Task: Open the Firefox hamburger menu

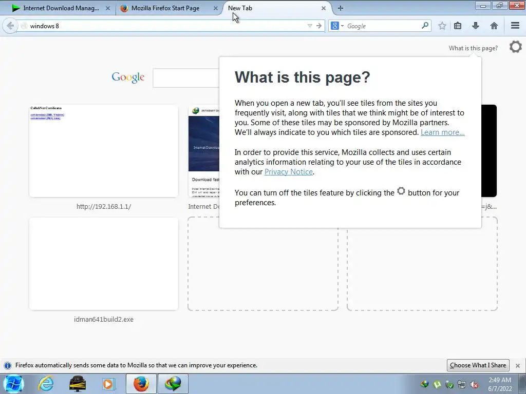Action: click(515, 26)
